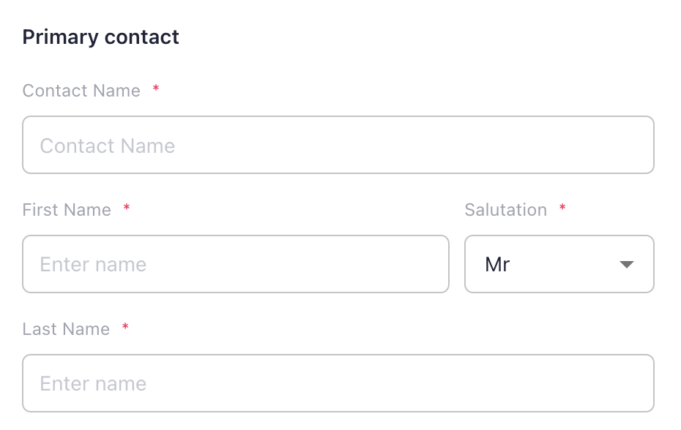Viewport: 681px width, 430px height.
Task: Click the Salutation label text
Action: pyautogui.click(x=505, y=210)
